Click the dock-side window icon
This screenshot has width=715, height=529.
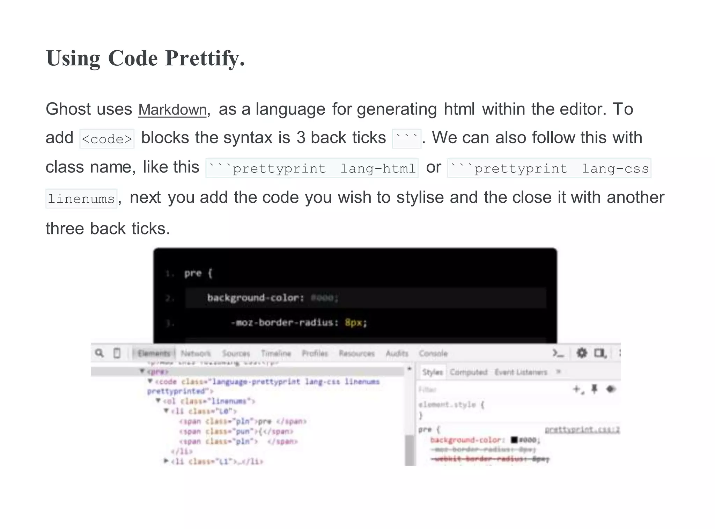pos(600,353)
